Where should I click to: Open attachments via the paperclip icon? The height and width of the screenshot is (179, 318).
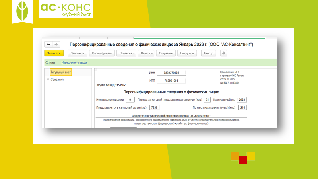[223, 53]
